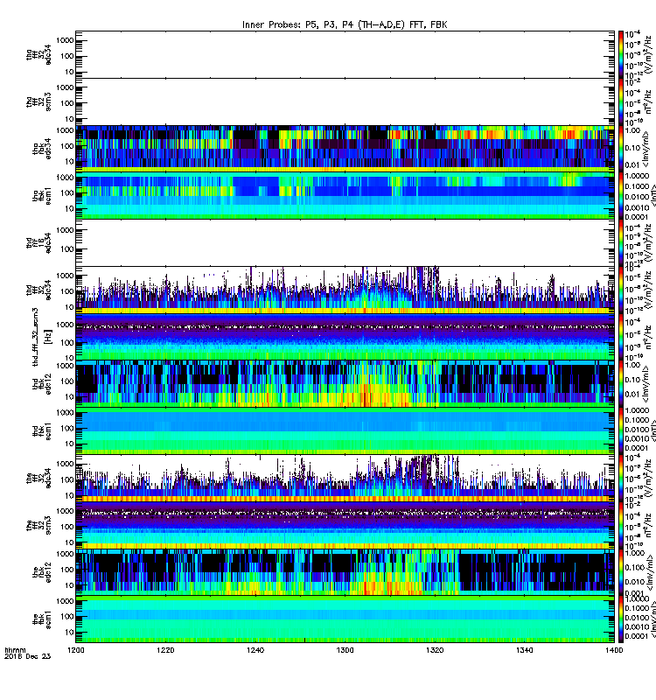The width and height of the screenshot is (656, 700).
Task: Click the '1340' time axis label
Action: [x=524, y=650]
